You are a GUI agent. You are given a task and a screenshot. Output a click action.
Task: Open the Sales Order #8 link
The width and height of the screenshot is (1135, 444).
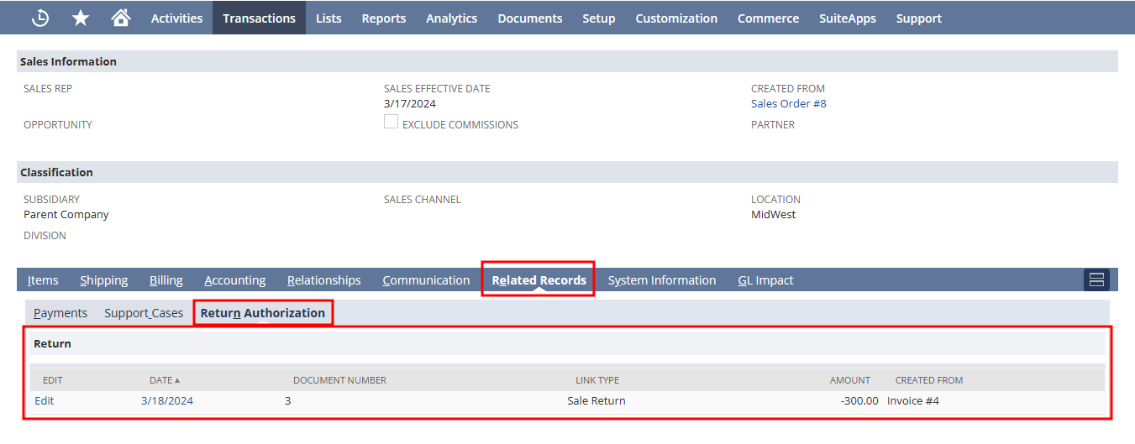tap(788, 104)
